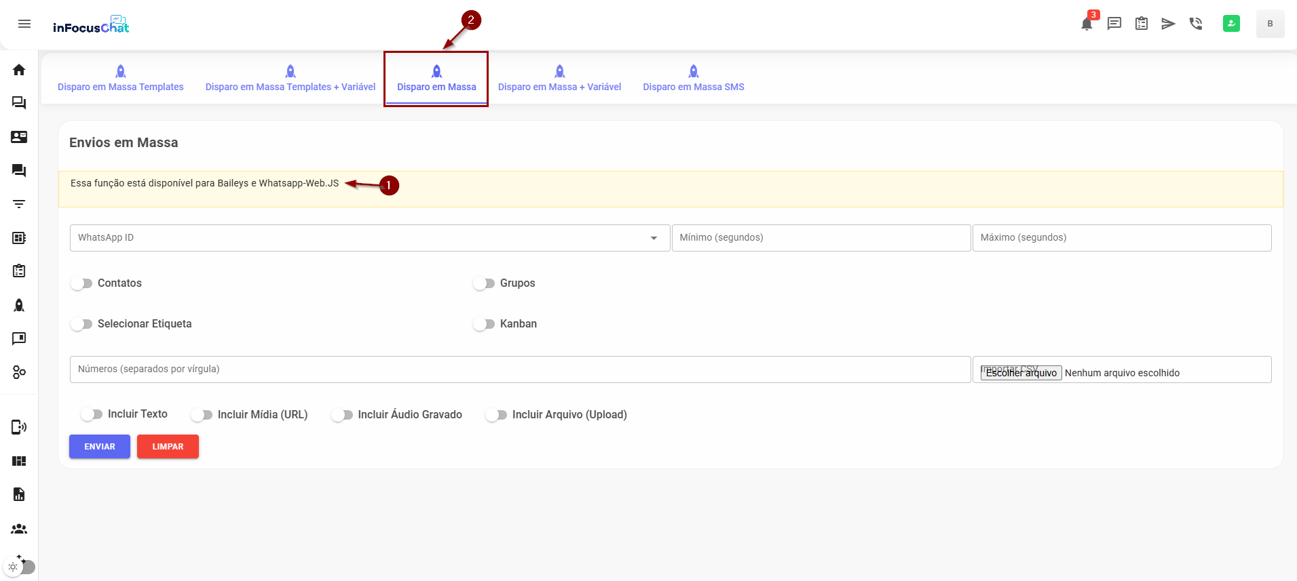Expand the WhatsApp ID dropdown

(x=654, y=238)
